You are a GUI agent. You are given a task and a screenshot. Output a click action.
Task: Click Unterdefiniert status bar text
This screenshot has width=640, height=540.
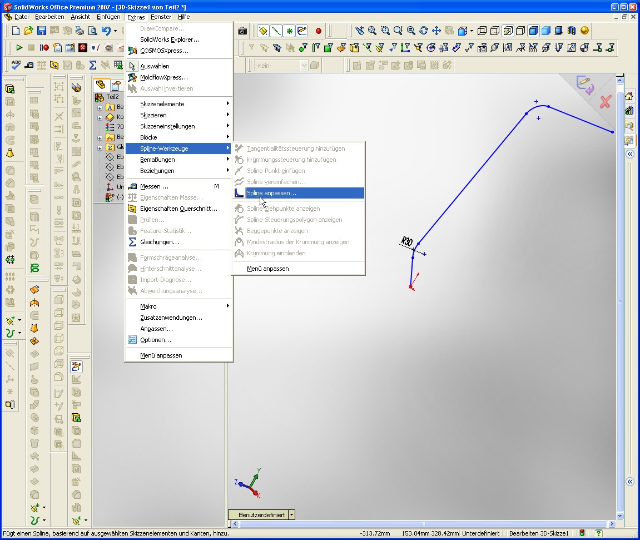click(x=481, y=533)
